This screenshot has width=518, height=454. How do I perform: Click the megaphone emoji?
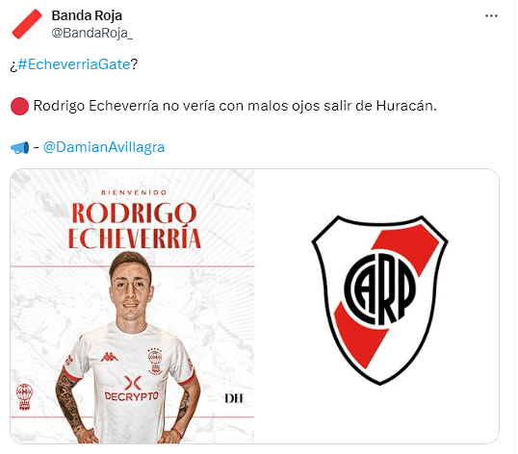pyautogui.click(x=19, y=147)
